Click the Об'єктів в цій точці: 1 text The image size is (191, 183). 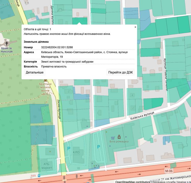37,29
